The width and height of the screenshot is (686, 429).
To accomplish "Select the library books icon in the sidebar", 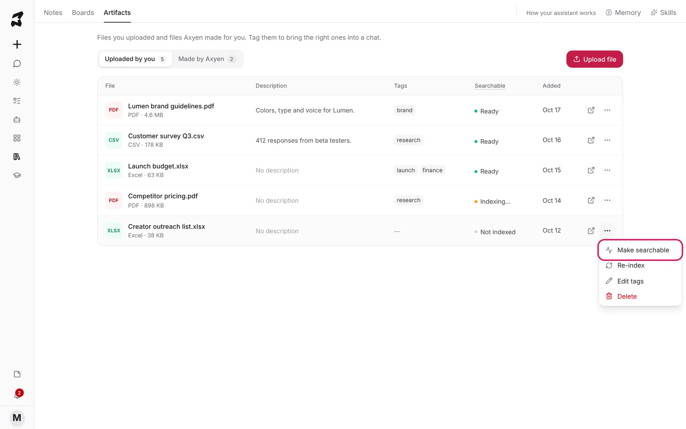I will click(x=17, y=157).
